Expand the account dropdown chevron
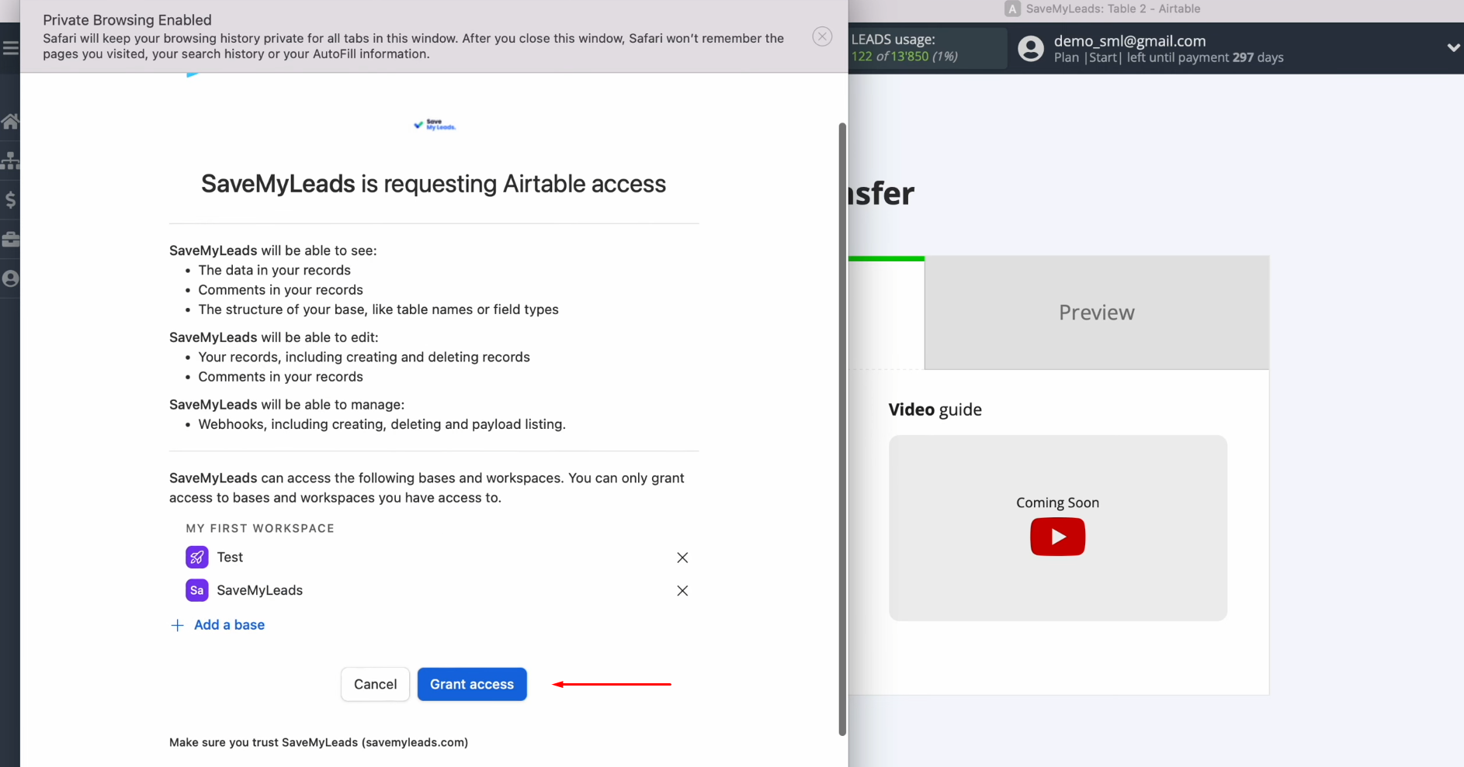Image resolution: width=1464 pixels, height=767 pixels. click(1453, 47)
